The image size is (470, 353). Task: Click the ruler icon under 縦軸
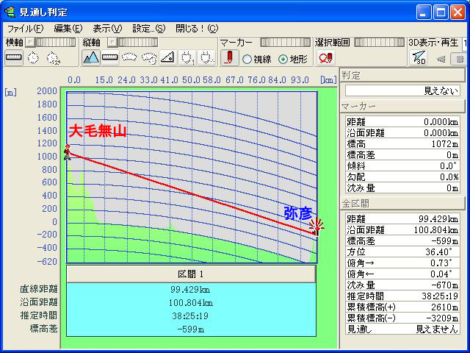click(110, 57)
